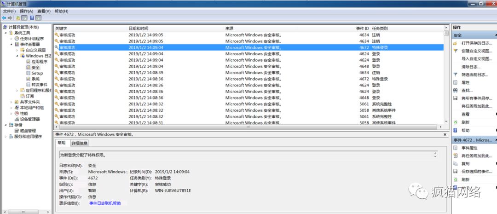The image size is (497, 214).
Task: Click the blue Help toolbar icon
Action: tap(32, 18)
